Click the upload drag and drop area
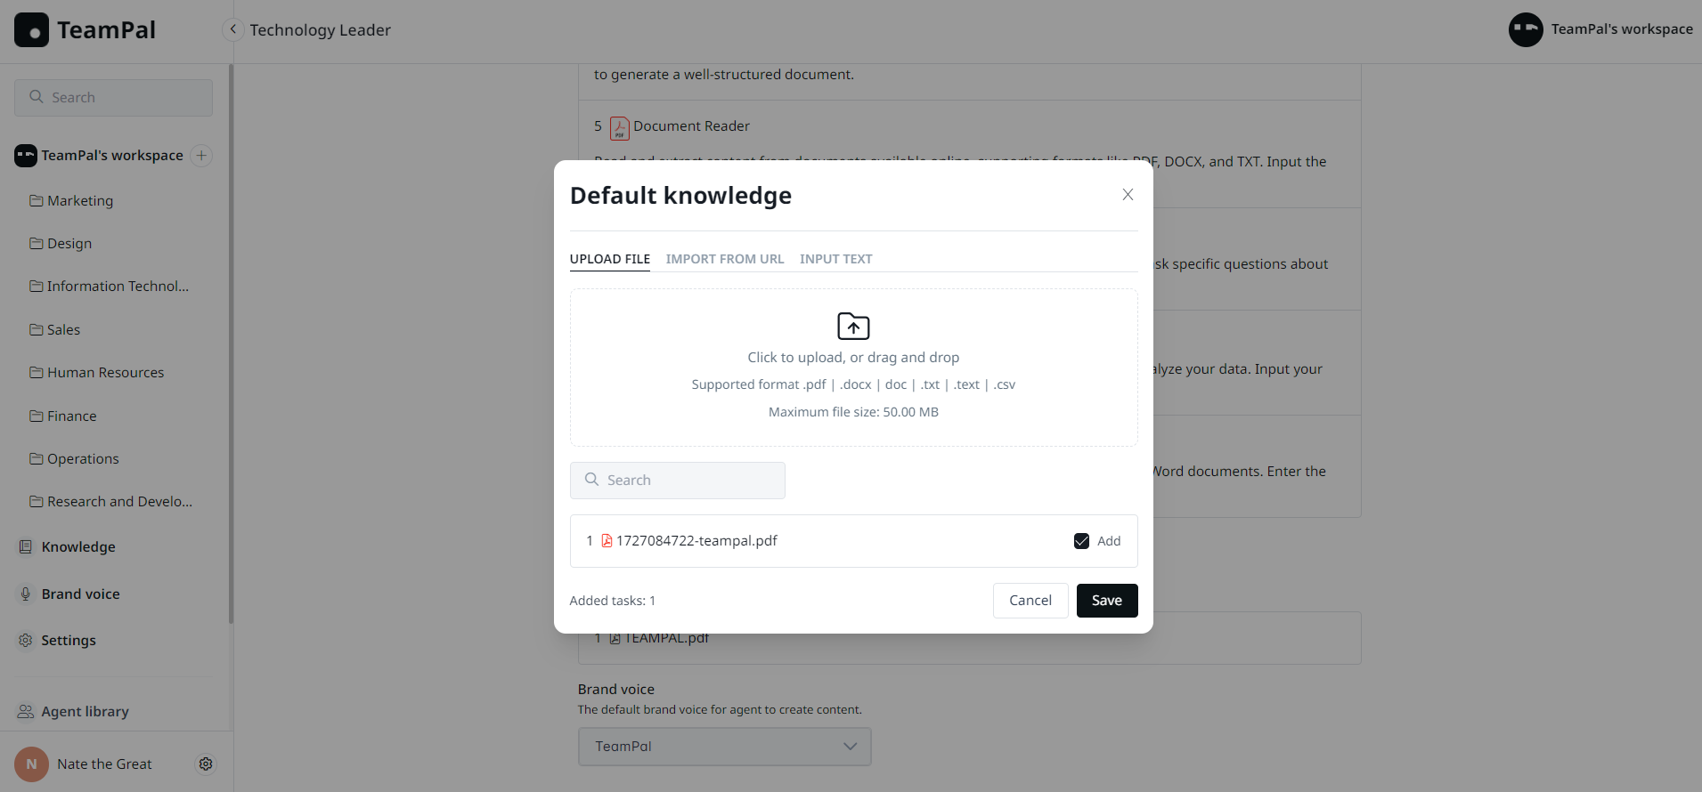 click(853, 368)
